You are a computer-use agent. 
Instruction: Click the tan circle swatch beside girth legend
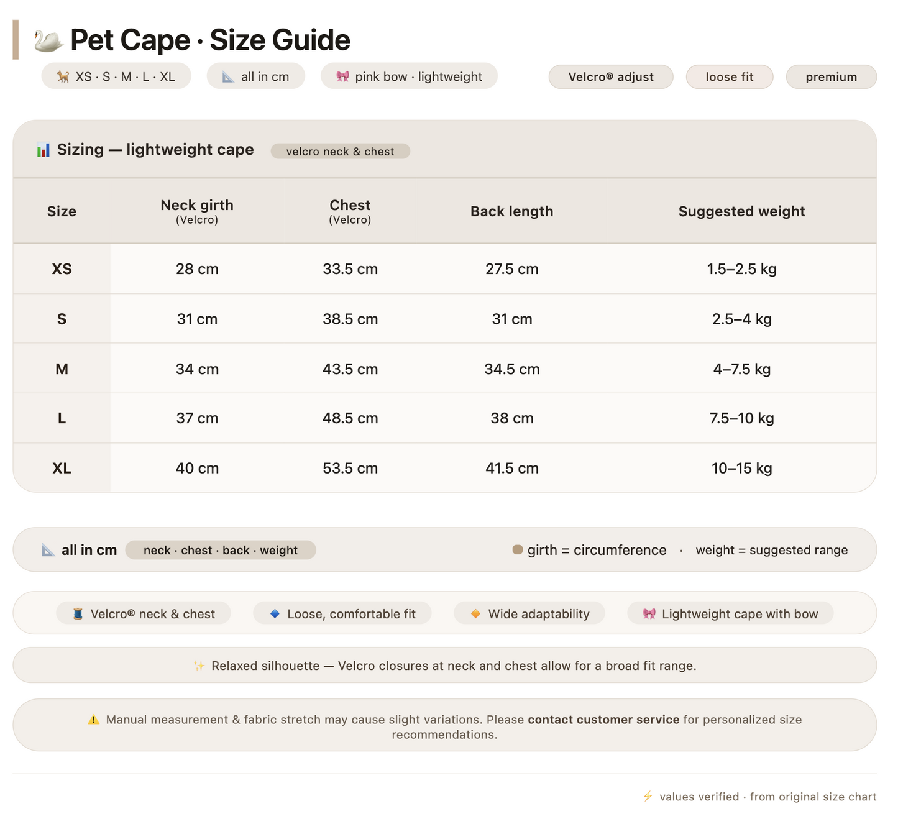518,550
